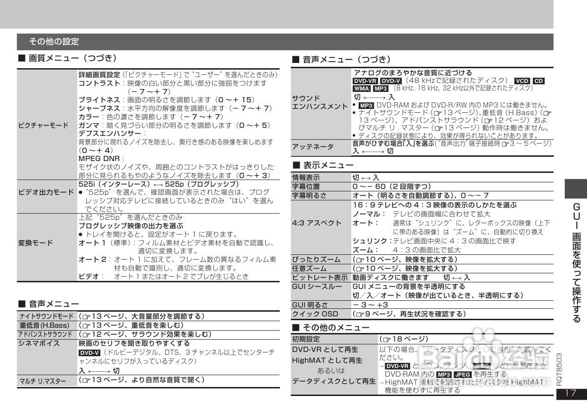The image size is (587, 414).
Task: Click the VCD disc type badge
Action: point(522,81)
